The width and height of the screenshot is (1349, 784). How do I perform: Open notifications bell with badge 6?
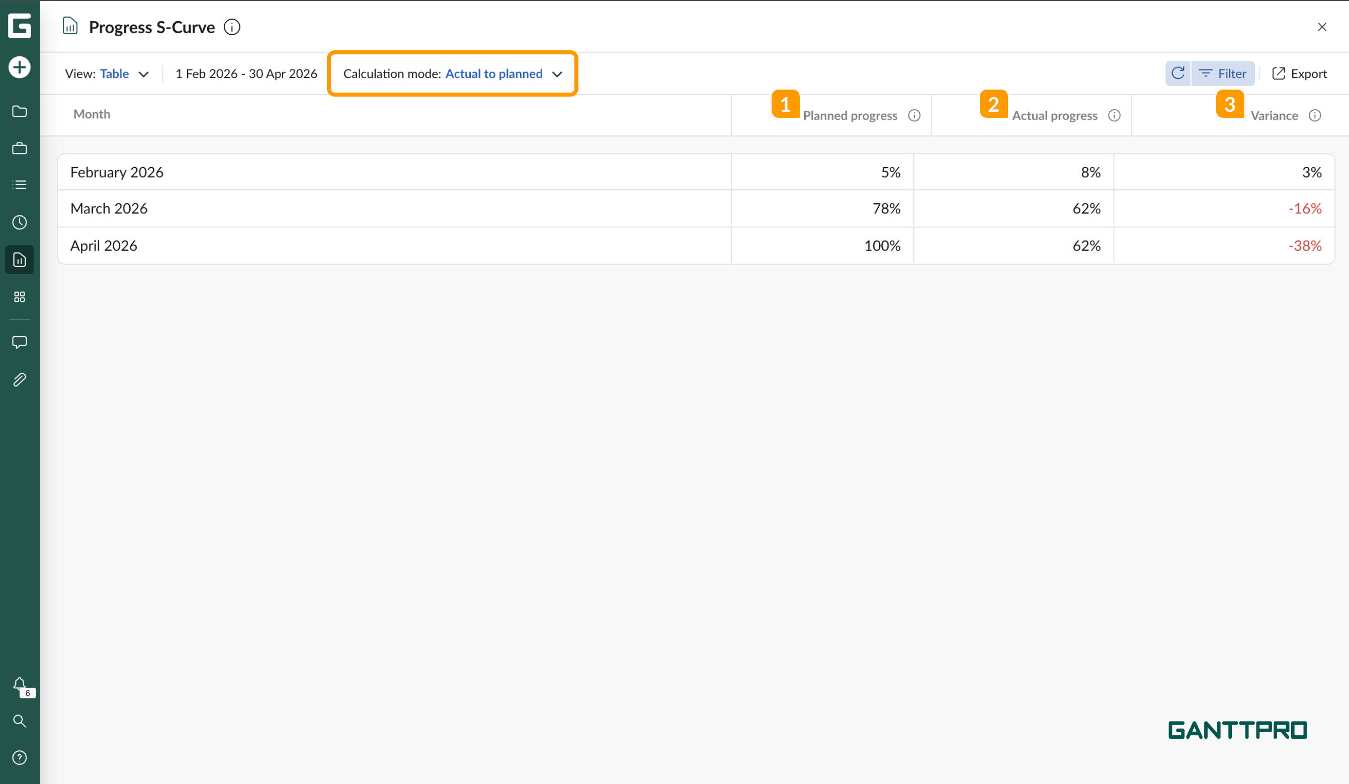coord(20,684)
